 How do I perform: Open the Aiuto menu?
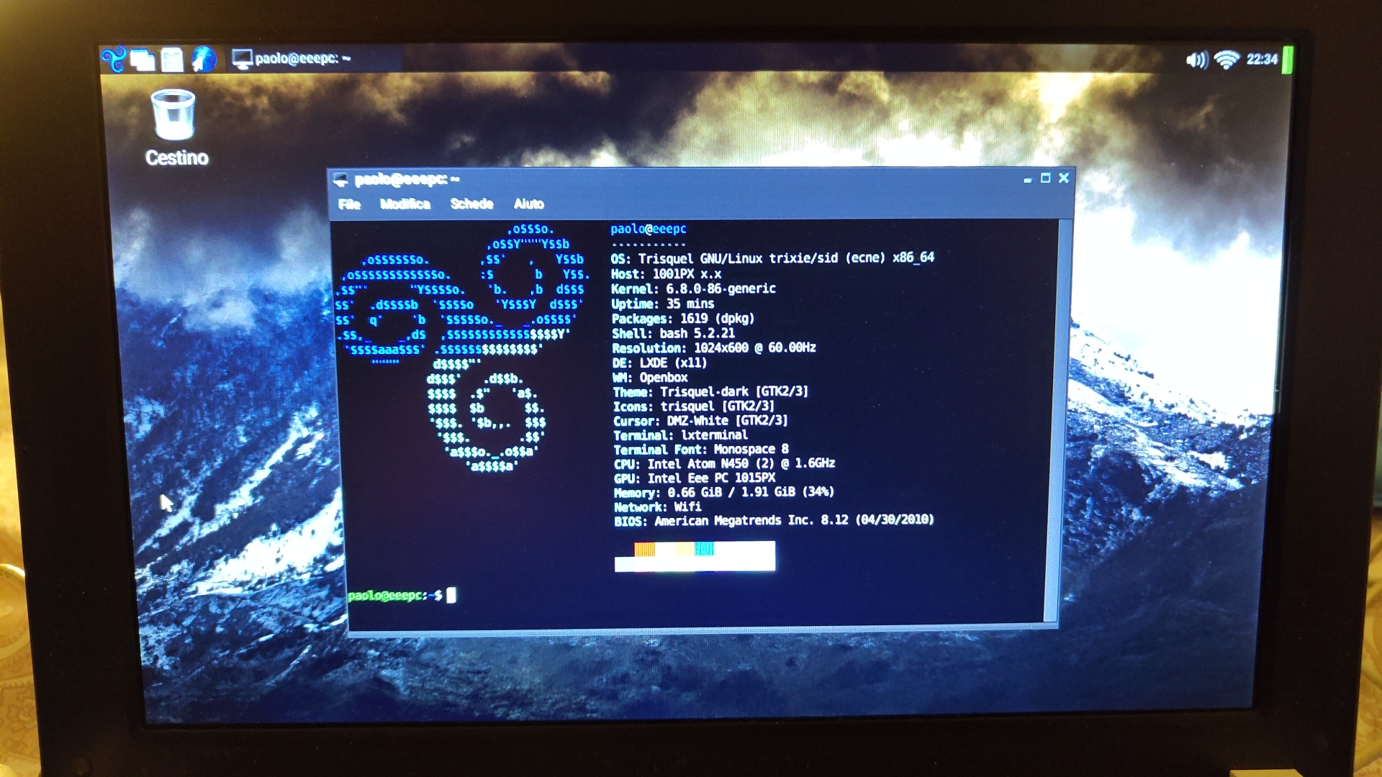pos(528,204)
